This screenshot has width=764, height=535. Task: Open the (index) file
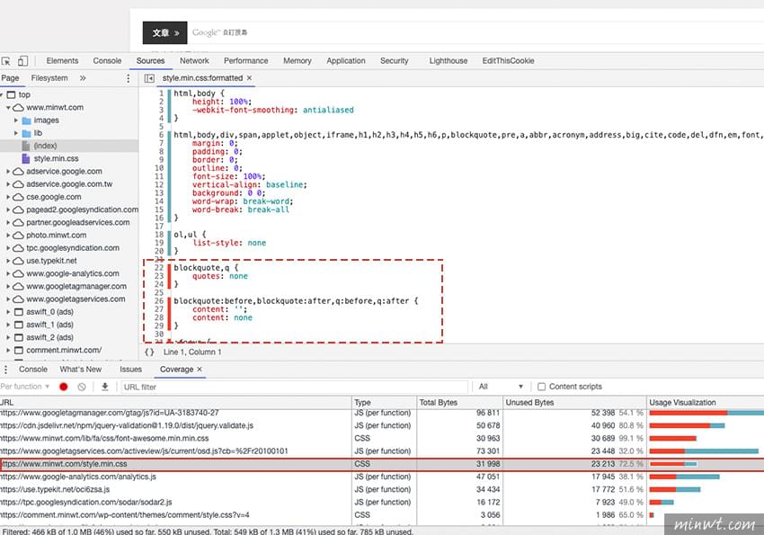(x=45, y=146)
